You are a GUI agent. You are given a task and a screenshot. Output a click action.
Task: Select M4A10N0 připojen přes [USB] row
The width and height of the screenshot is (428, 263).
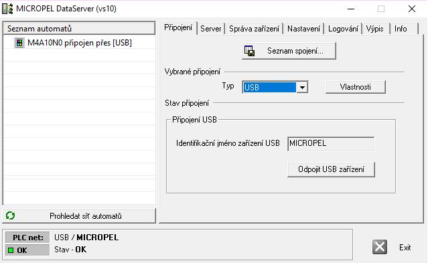point(80,43)
